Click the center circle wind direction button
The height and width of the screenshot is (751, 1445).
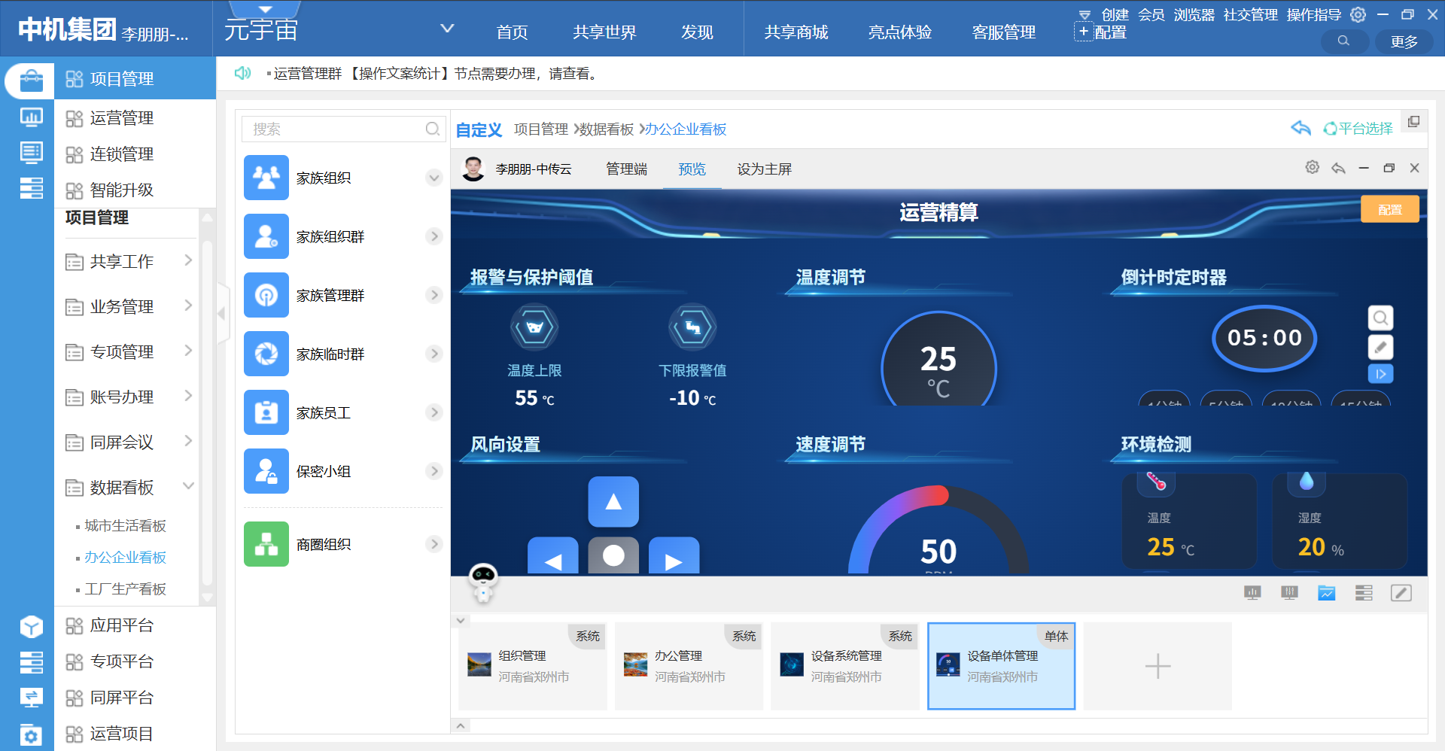point(613,556)
